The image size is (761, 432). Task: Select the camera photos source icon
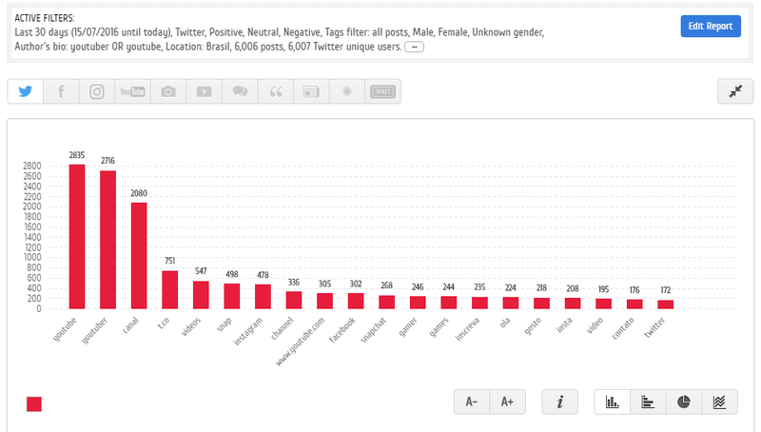[167, 91]
